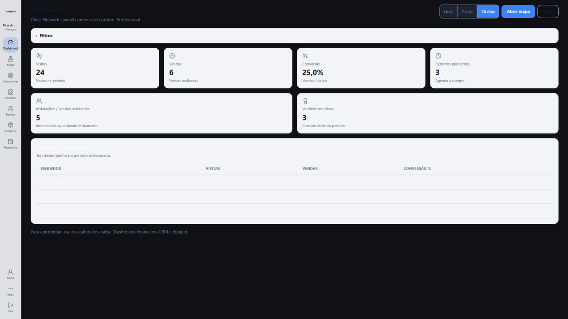This screenshot has width=568, height=319.
Task: Click the VENDEDOR column header
Action: [x=51, y=169]
